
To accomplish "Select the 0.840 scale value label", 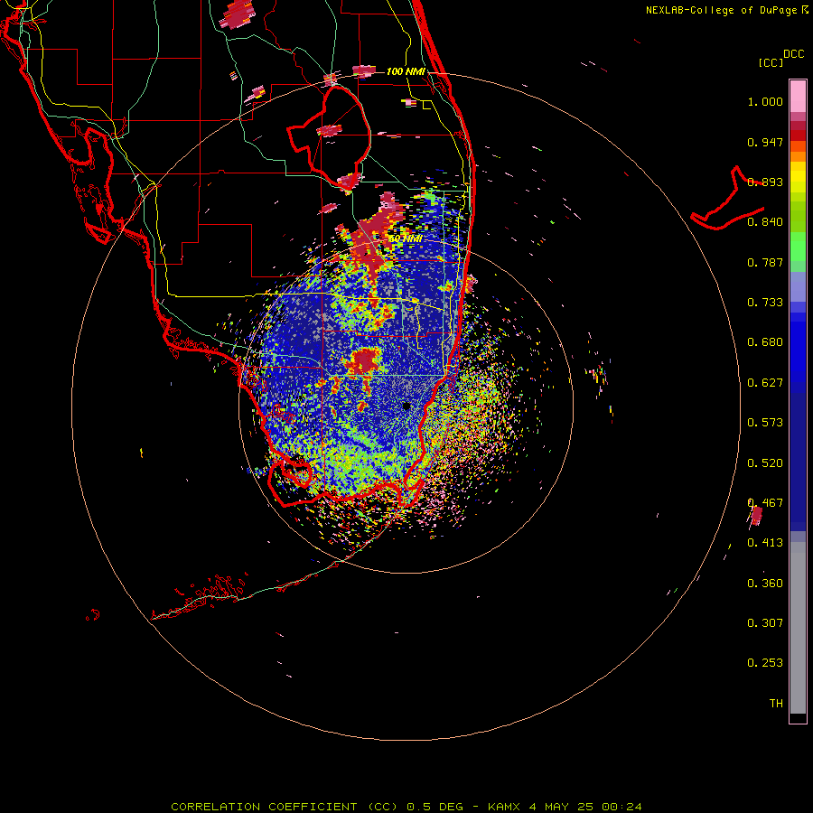I will click(x=765, y=222).
